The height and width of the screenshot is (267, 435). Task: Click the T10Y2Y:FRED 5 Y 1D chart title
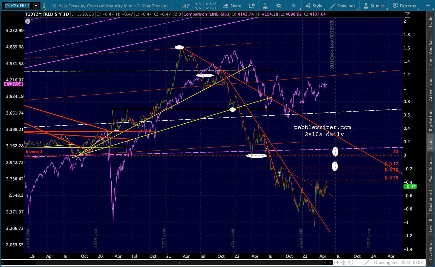point(47,14)
